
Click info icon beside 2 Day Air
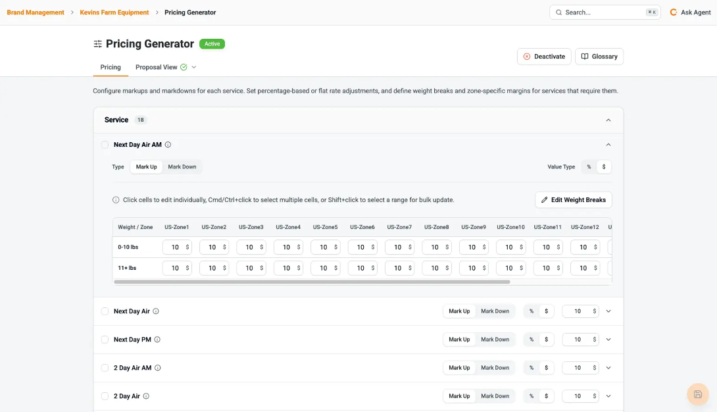tap(146, 396)
